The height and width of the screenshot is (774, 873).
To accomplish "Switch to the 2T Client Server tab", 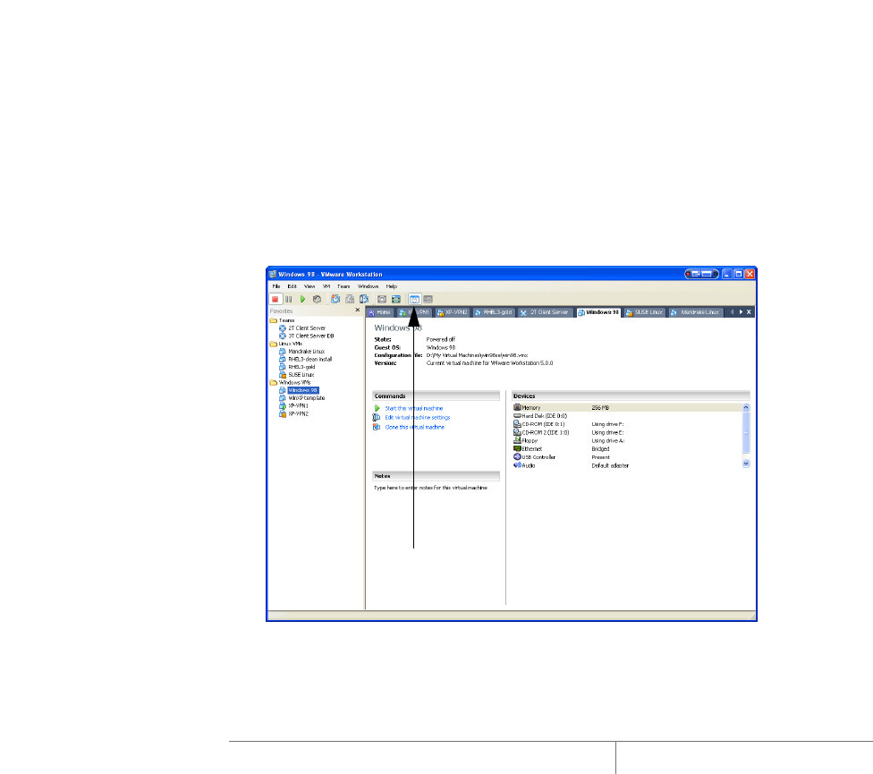I will [545, 312].
